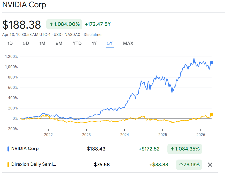Click the 2026 x-axis label
225x174 pixels.
point(201,135)
